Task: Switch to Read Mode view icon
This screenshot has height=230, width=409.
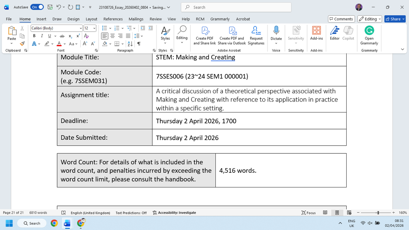Action: (325, 213)
